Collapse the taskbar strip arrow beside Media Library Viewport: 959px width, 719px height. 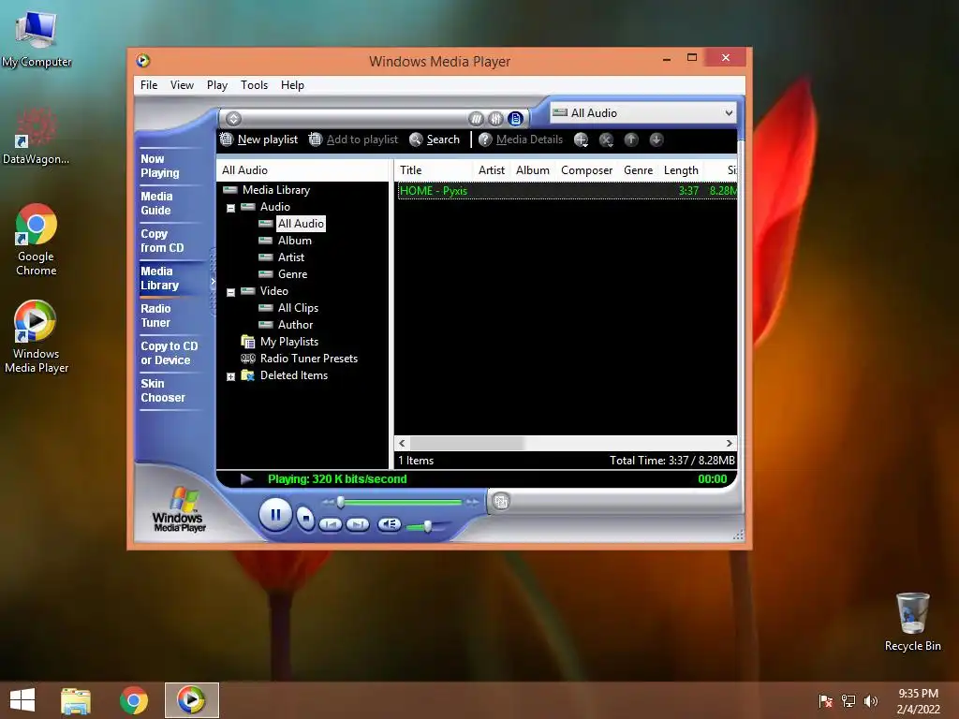[x=213, y=281]
